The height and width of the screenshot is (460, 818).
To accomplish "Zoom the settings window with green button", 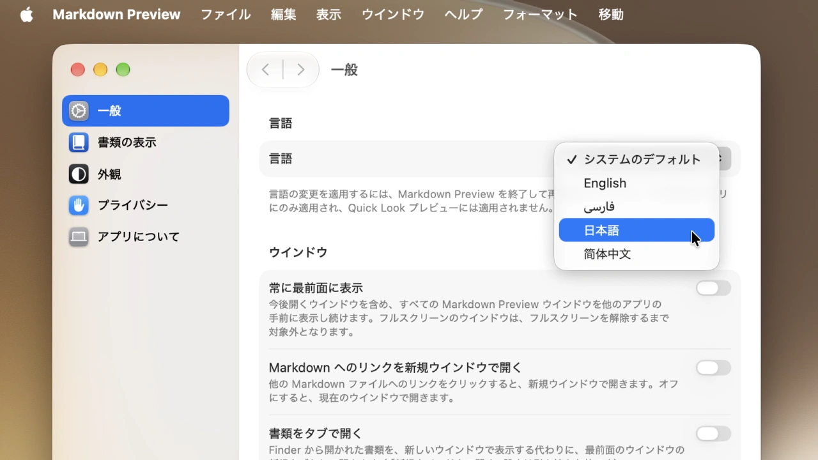I will coord(123,70).
